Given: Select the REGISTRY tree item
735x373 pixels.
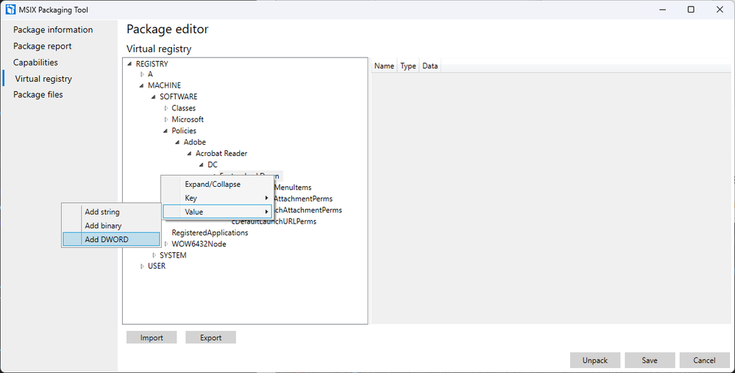Looking at the screenshot, I should (x=152, y=64).
